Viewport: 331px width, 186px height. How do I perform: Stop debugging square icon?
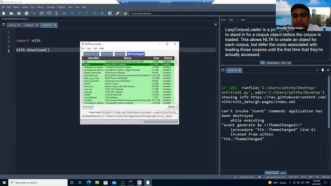[x=102, y=13]
